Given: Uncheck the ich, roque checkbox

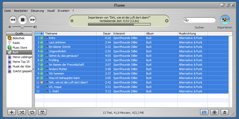Looking at the screenshot, I should pyautogui.click(x=46, y=87).
